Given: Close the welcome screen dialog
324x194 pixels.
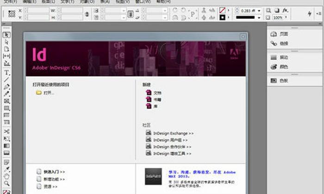Looking at the screenshot, I should [243, 36].
